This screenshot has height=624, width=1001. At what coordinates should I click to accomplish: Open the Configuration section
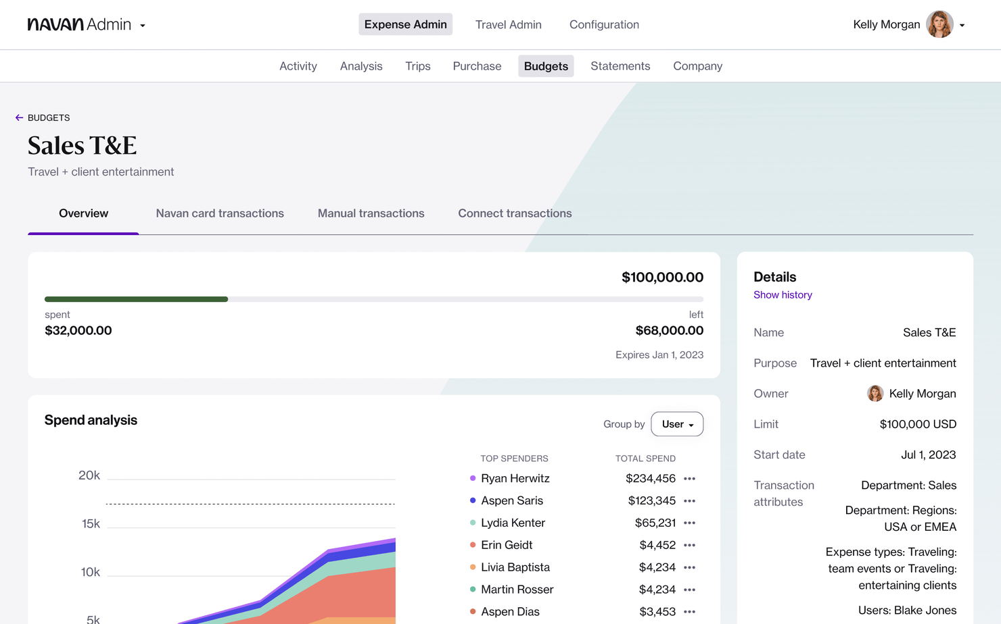click(604, 25)
